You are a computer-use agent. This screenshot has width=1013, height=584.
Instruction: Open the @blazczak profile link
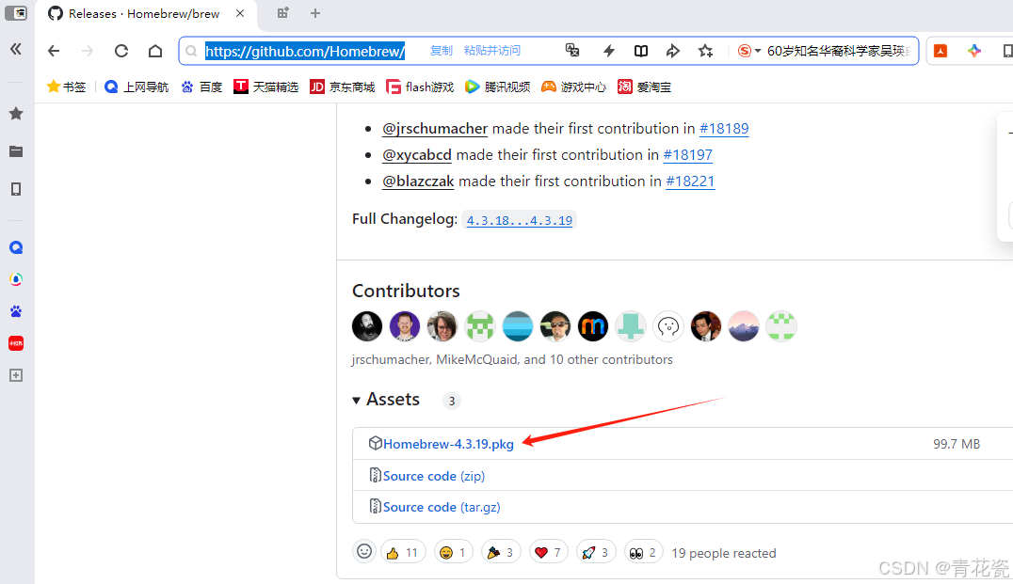[418, 182]
